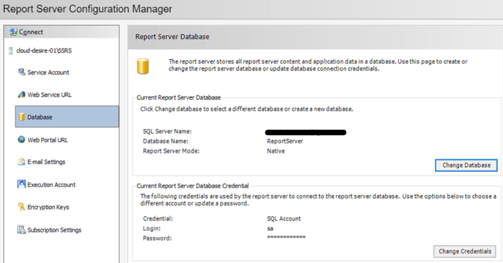Click the Web Service URL icon

(21, 95)
